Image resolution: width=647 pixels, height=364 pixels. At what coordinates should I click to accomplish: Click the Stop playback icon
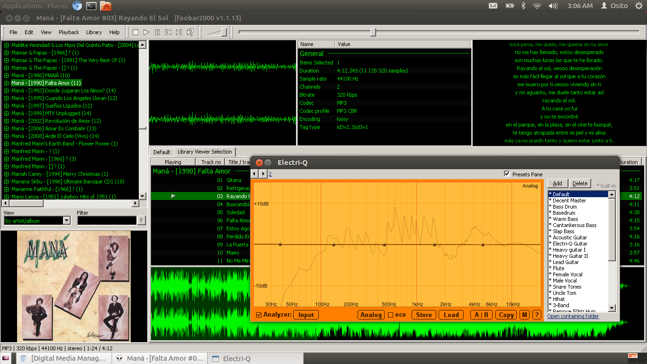click(135, 32)
